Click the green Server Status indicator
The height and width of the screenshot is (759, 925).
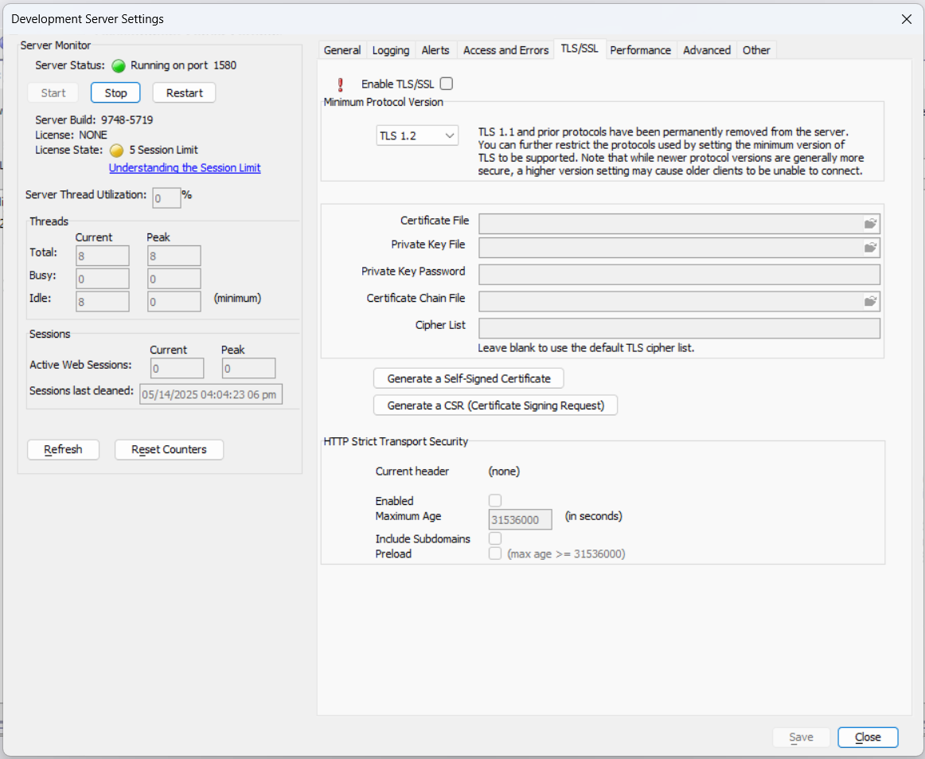click(119, 65)
